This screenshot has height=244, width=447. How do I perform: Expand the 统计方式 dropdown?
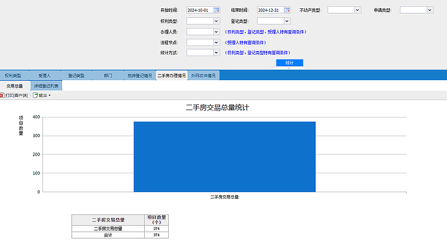[216, 52]
